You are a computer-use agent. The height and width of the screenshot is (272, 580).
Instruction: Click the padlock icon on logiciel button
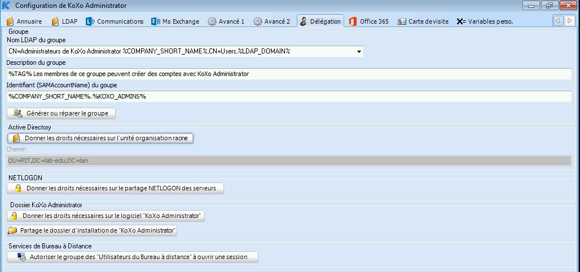pos(14,216)
